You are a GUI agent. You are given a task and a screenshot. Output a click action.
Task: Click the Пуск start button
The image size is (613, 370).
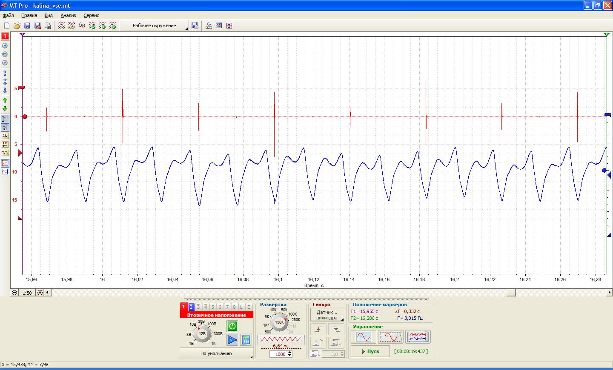coord(370,351)
